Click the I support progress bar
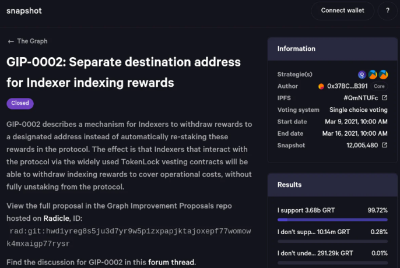The width and height of the screenshot is (400, 268). click(332, 220)
